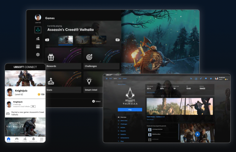Screen dimensions: 236x152
Task: Open the profile avatar in the overlay sidebar
Action: point(38,18)
